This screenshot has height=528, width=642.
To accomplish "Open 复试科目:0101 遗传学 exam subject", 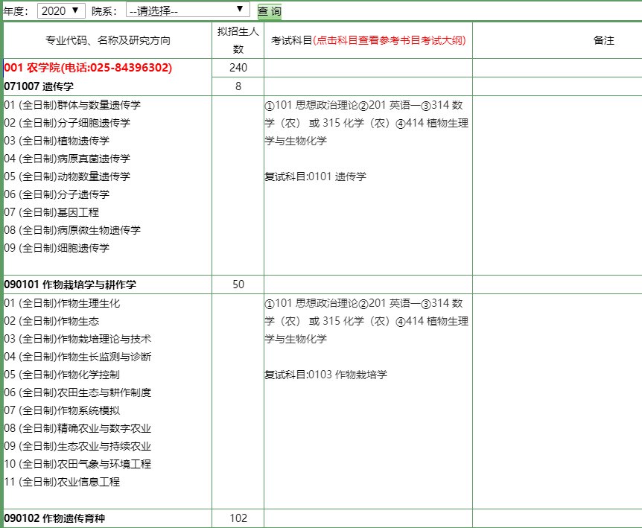I will point(315,176).
